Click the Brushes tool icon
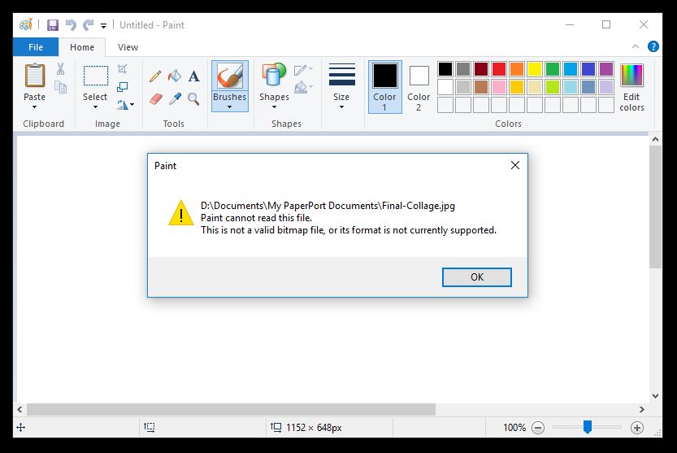The height and width of the screenshot is (453, 677). [x=230, y=76]
